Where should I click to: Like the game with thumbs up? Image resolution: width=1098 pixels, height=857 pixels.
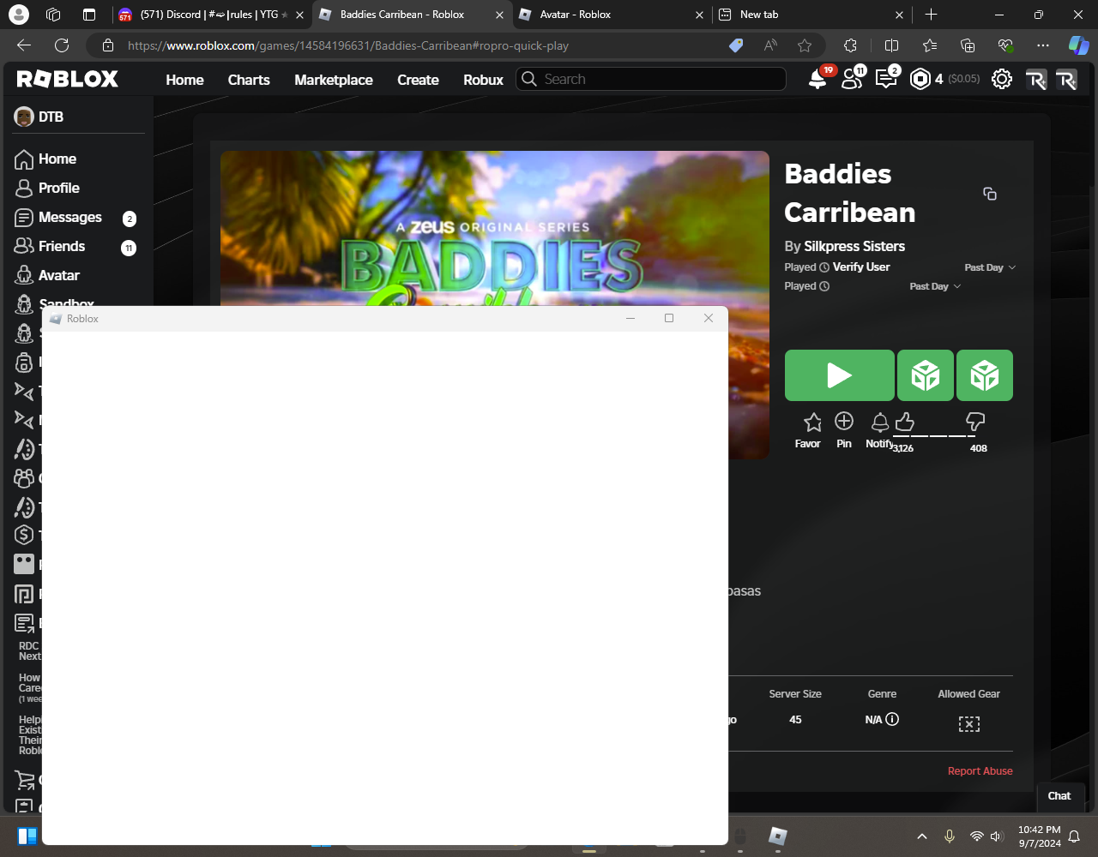904,421
